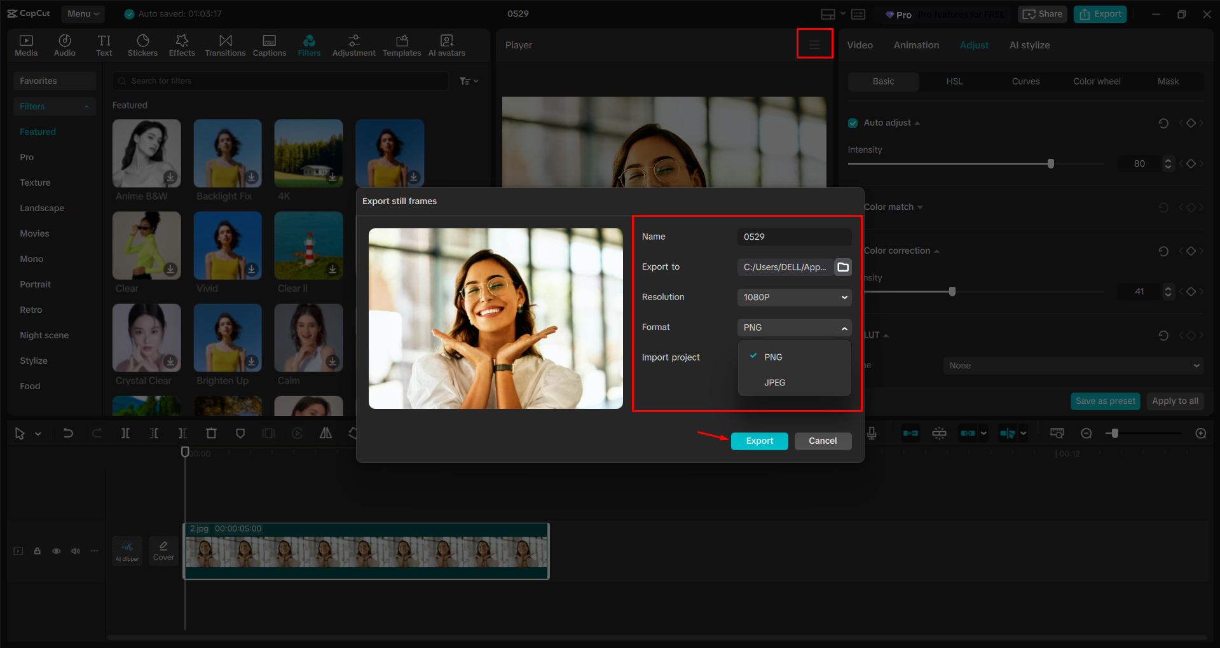Open the AI avatars panel

tap(446, 45)
